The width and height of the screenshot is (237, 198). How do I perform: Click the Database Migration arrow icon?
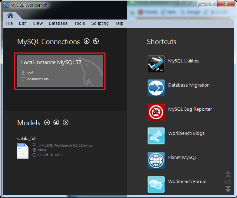(x=156, y=88)
